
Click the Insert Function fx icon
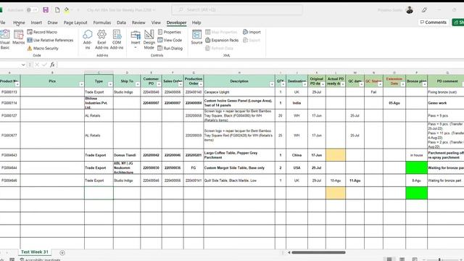click(x=52, y=65)
